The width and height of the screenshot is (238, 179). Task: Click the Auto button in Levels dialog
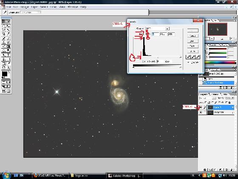point(193,51)
